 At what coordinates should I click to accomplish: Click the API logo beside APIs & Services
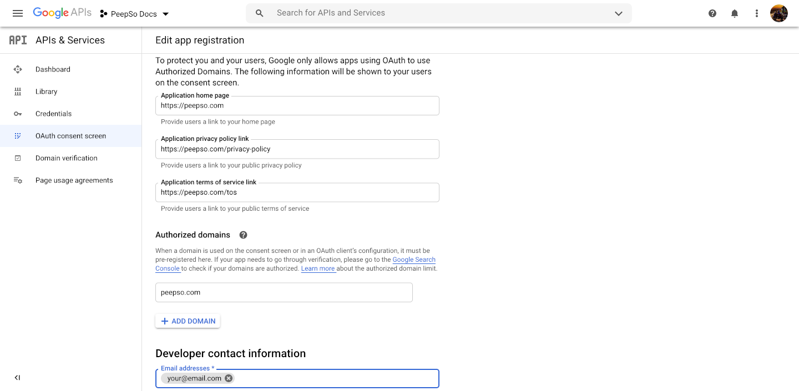18,40
